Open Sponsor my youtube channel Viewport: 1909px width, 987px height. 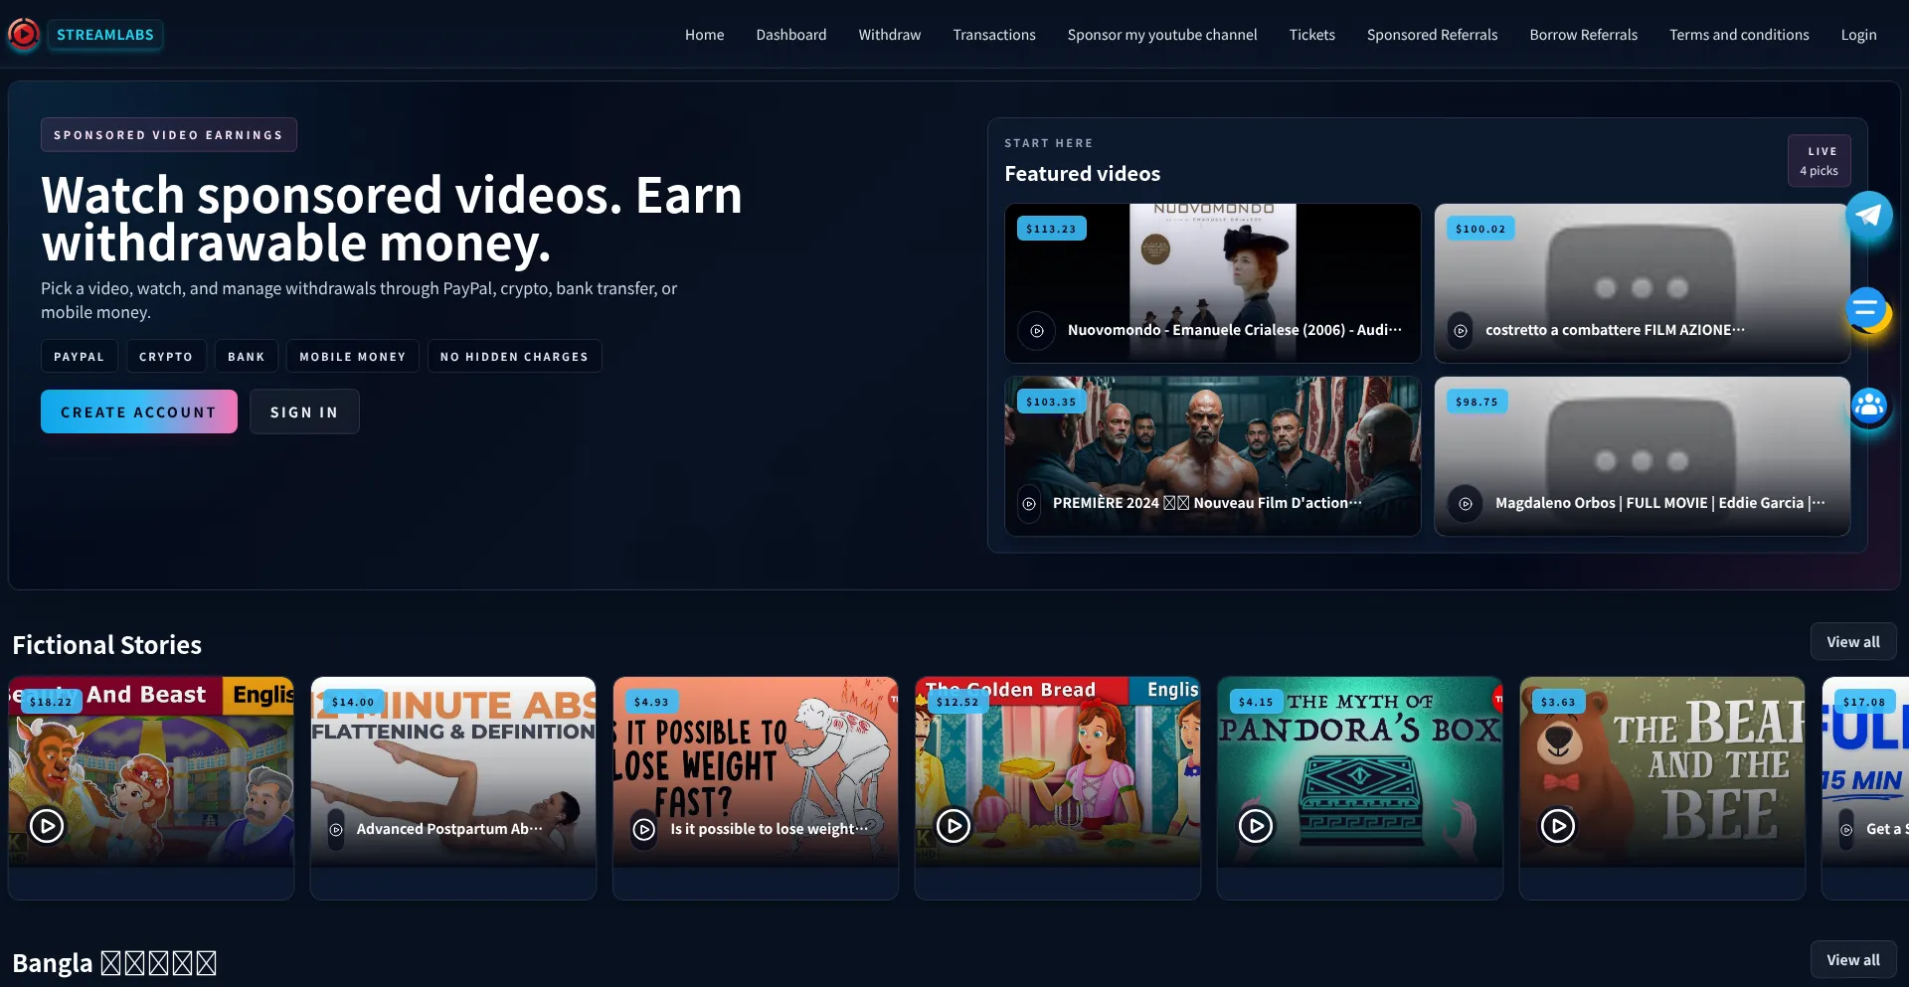point(1162,35)
